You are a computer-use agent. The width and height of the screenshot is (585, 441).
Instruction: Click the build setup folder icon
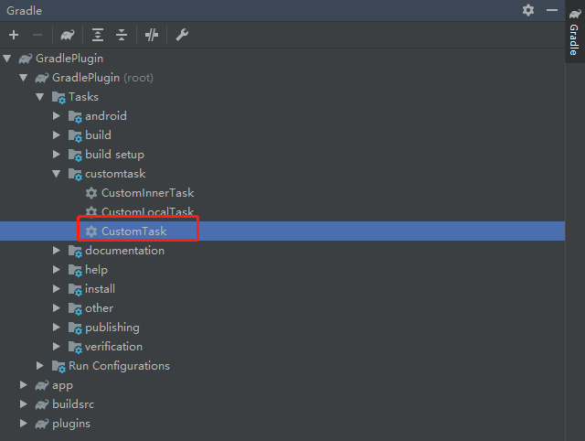point(75,155)
